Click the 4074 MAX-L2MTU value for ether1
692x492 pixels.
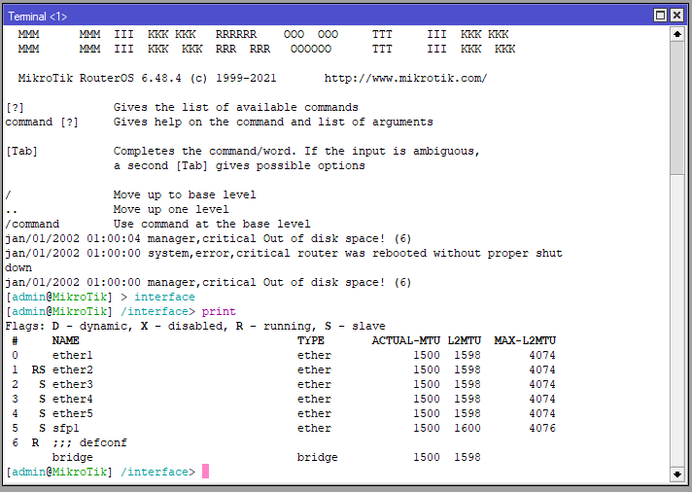pyautogui.click(x=542, y=355)
